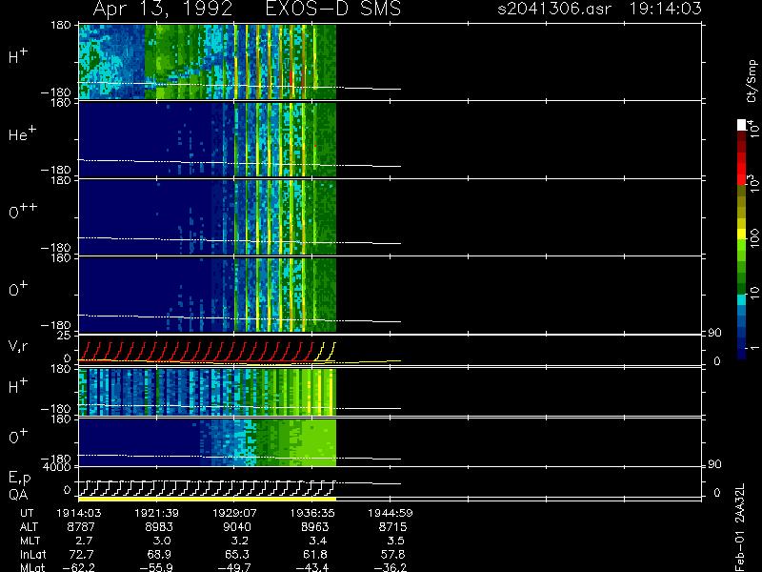Click the UT value '1914:03'

79,513
